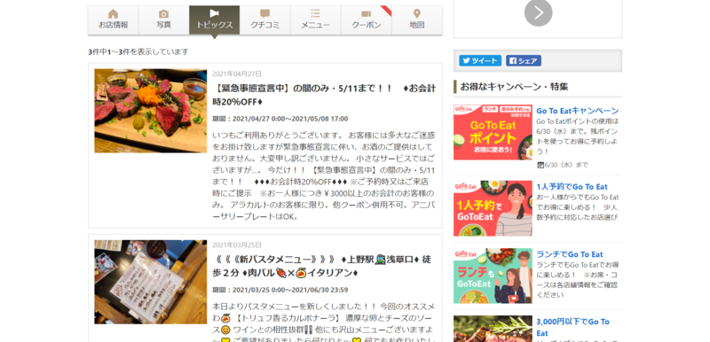Image resolution: width=710 pixels, height=342 pixels.
Task: Open the 地図 tab
Action: (x=417, y=19)
